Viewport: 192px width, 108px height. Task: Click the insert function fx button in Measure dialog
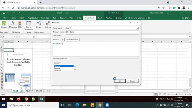click(63, 40)
